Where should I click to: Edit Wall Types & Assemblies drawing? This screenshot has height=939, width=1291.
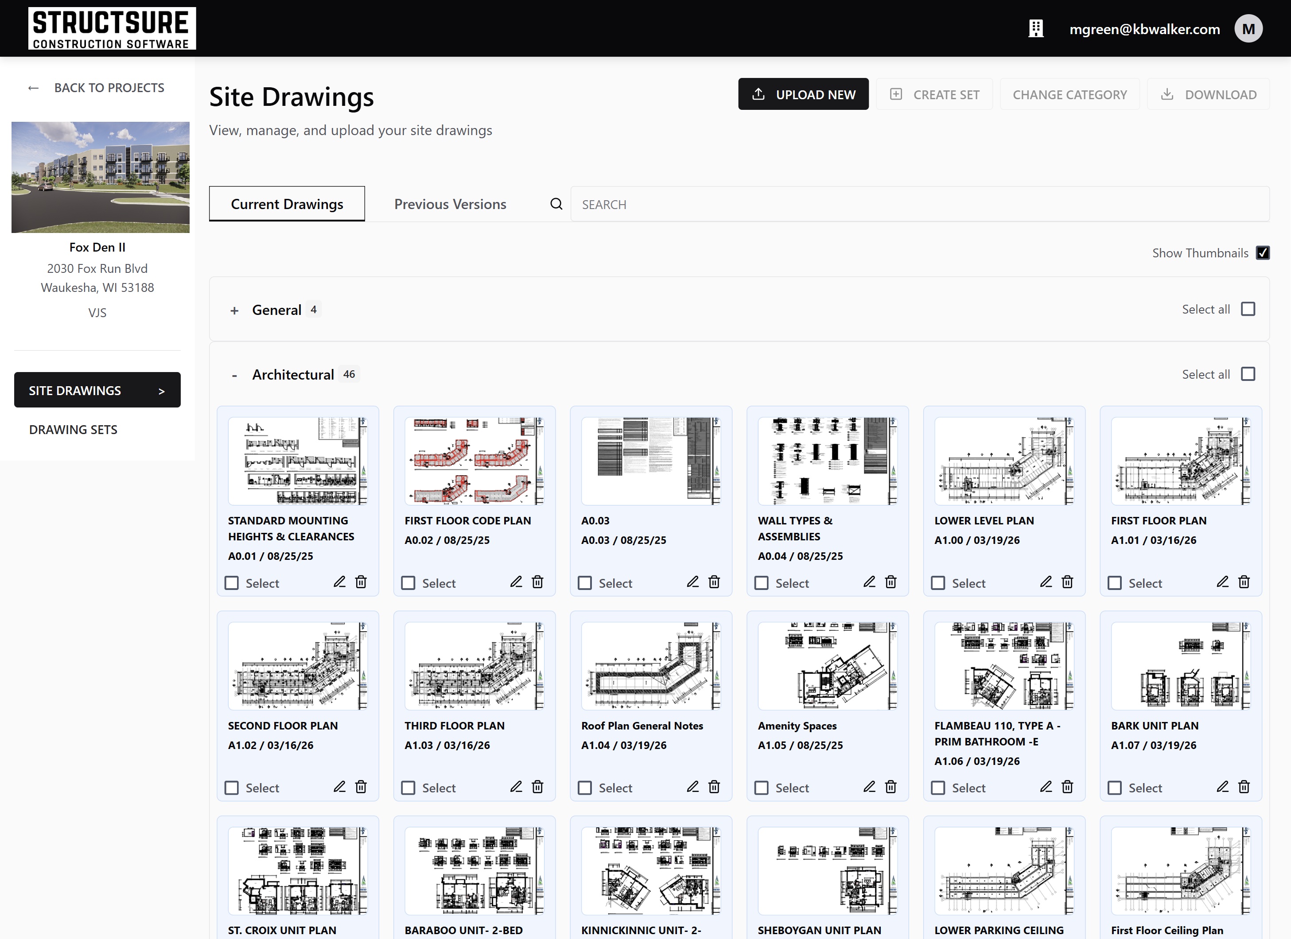coord(869,582)
